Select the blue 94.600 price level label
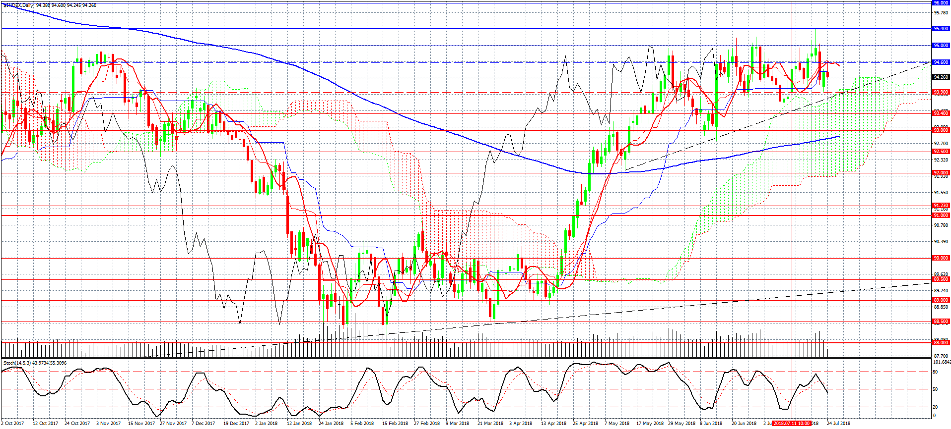The image size is (951, 429). (x=941, y=62)
